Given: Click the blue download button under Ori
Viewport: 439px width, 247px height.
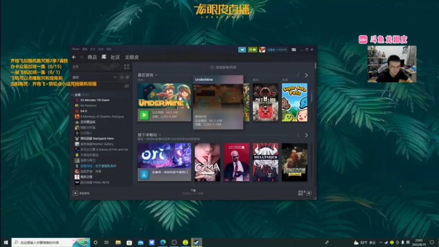Looking at the screenshot, I should (144, 175).
